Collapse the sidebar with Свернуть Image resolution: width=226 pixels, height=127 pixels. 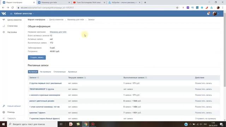pyautogui.click(x=9, y=119)
